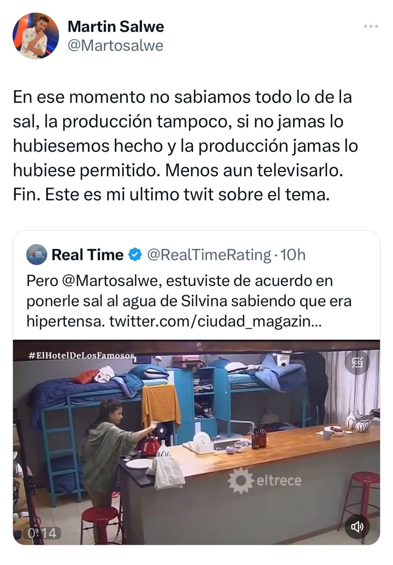Screen dimensions: 393x565
Task: Click the 10h timestamp
Action: (293, 254)
